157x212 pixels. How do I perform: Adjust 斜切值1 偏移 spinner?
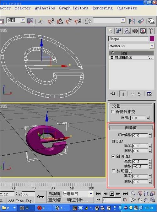click(150, 151)
